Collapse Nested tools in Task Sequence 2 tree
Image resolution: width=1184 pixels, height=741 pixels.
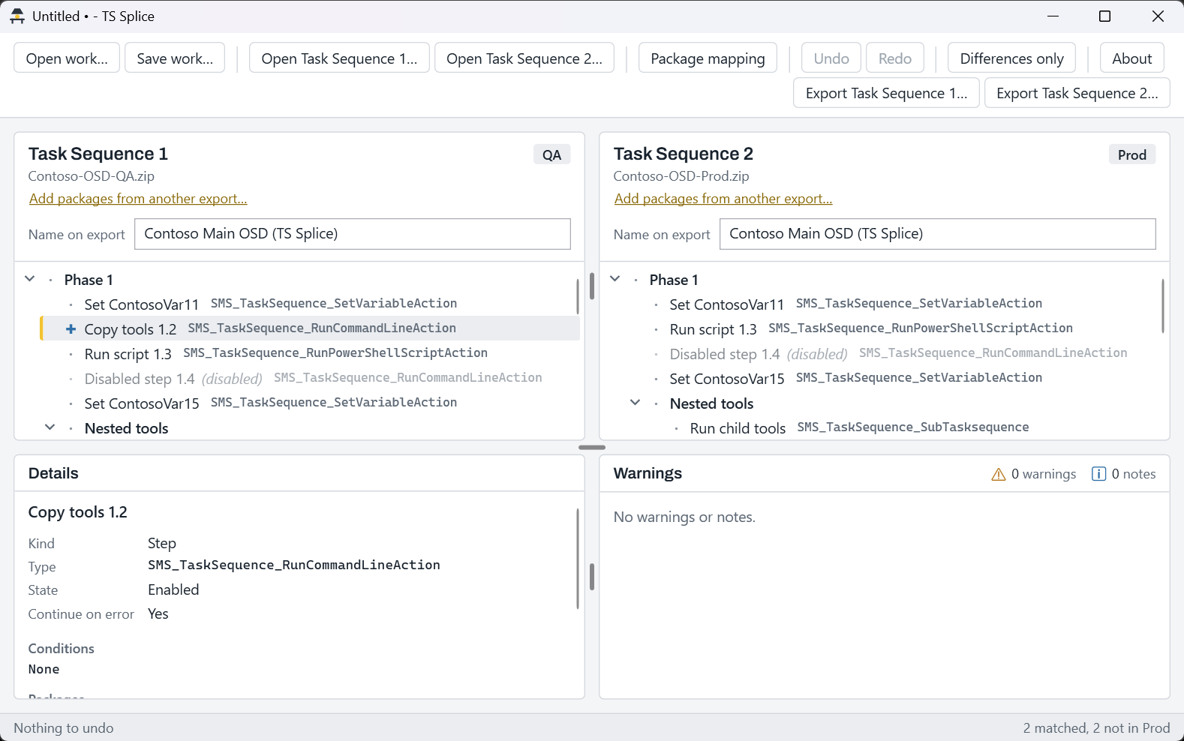tap(636, 403)
